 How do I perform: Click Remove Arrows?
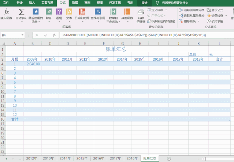coord(187,21)
